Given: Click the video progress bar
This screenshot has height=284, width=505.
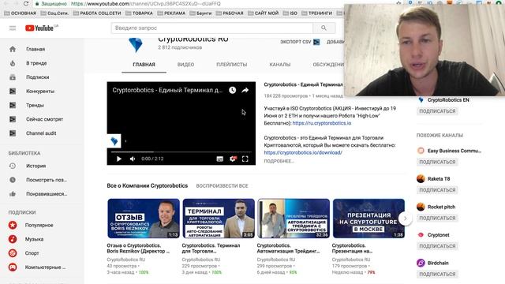Looking at the screenshot, I should point(181,151).
